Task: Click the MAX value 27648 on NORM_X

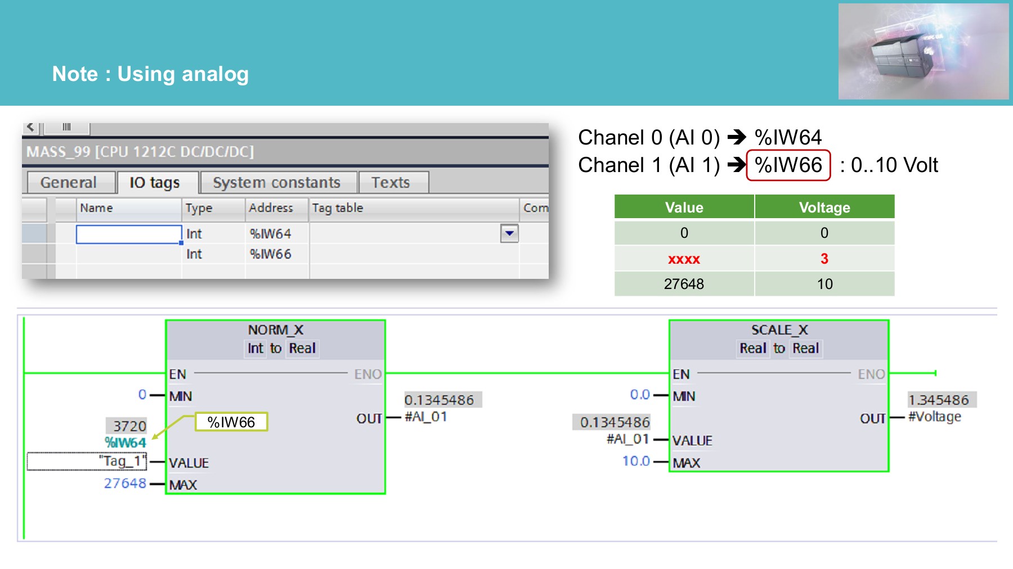Action: [x=125, y=483]
